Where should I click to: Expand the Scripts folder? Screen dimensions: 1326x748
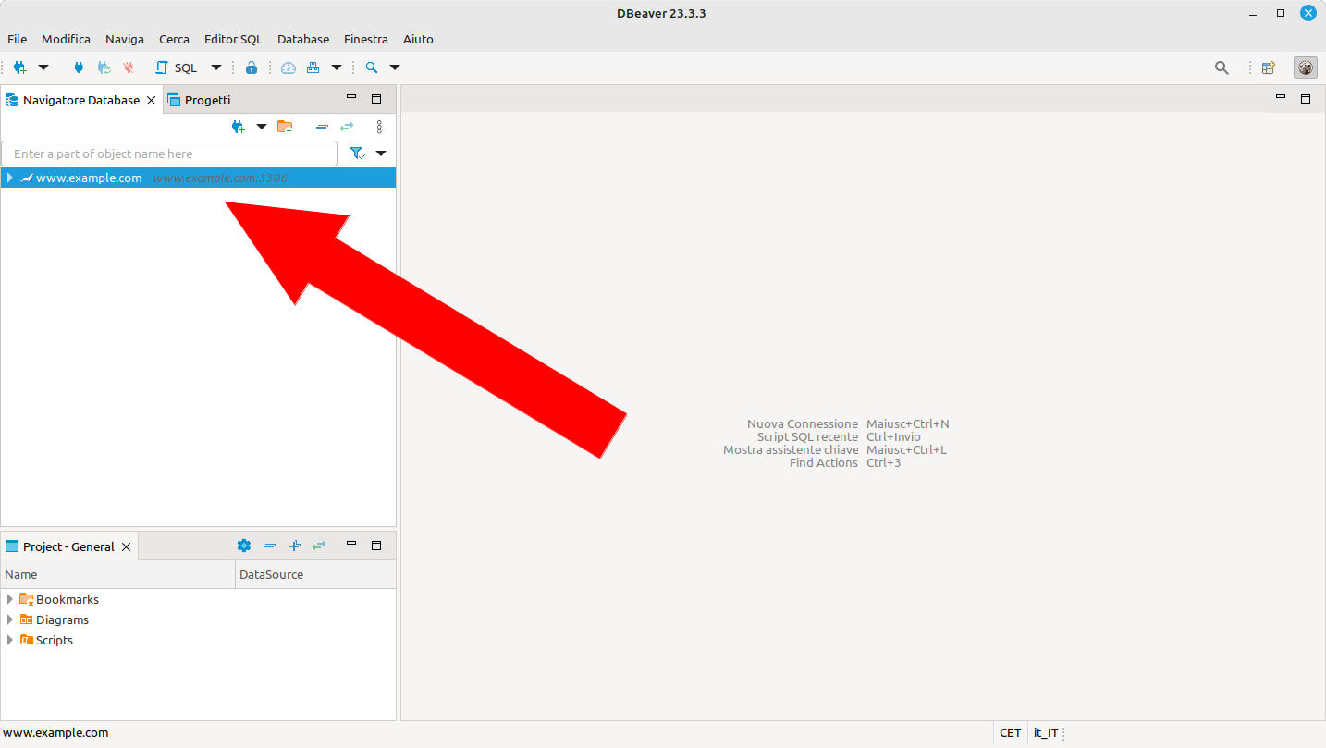(9, 640)
